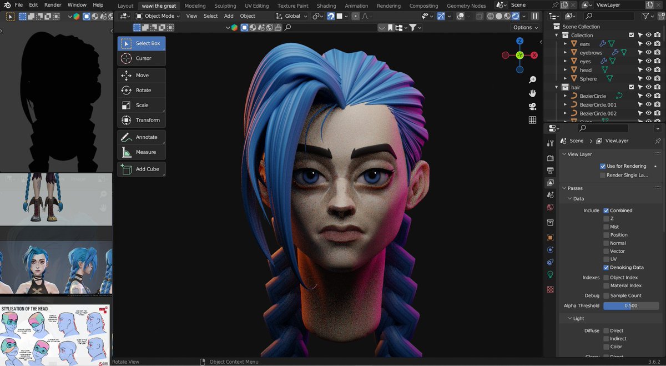The width and height of the screenshot is (666, 366).
Task: Pause viewport render preview button
Action: [x=535, y=16]
